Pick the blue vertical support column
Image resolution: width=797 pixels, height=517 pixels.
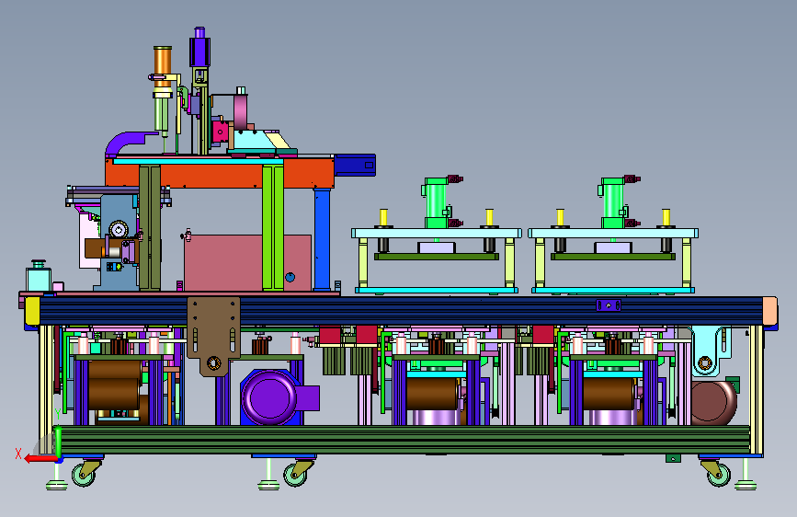[x=323, y=239]
